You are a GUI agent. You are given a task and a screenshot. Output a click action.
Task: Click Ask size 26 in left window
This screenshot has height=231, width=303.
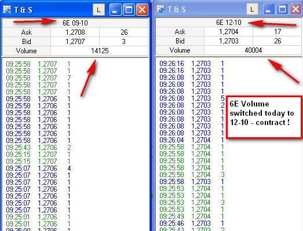(x=124, y=32)
